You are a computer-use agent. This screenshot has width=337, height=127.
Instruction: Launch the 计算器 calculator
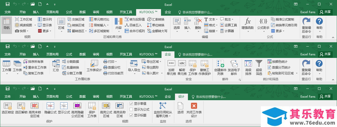(x=227, y=31)
